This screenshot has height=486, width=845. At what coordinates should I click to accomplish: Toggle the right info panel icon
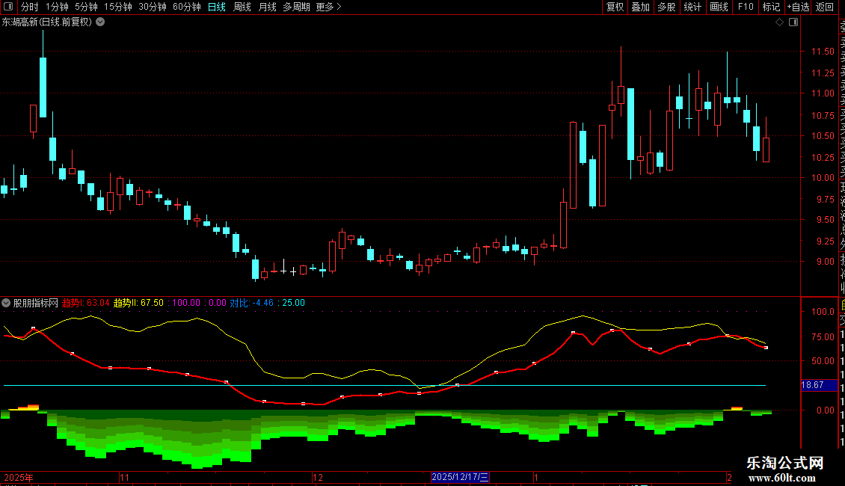click(793, 22)
